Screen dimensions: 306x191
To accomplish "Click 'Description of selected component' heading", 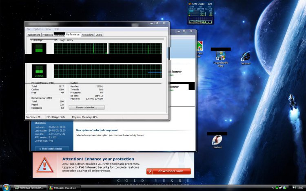I will click(97, 130).
